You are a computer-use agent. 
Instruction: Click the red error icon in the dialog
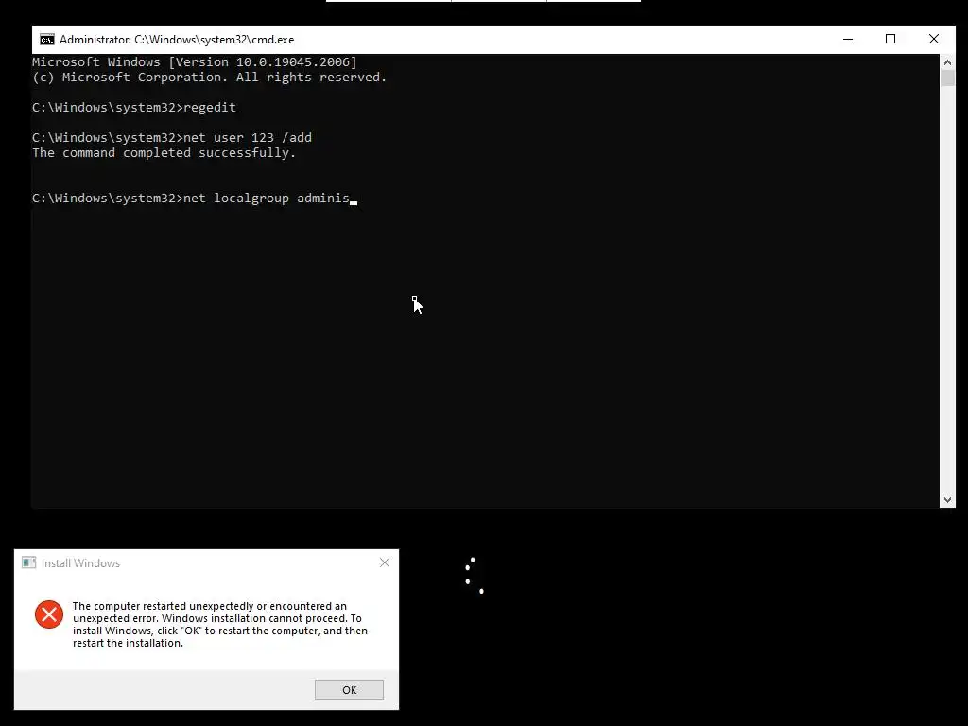pos(49,614)
